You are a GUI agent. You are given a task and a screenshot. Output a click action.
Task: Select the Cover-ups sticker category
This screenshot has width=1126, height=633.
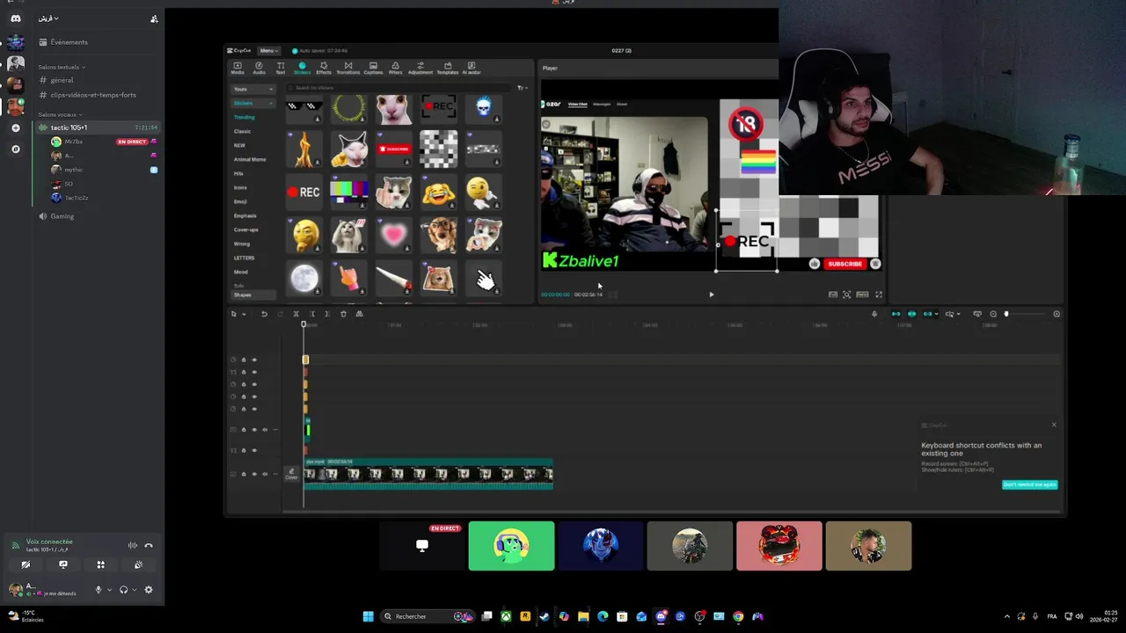coord(245,229)
